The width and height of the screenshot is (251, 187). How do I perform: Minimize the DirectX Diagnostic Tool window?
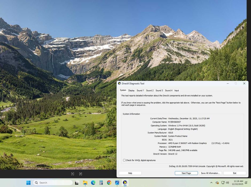228,83
